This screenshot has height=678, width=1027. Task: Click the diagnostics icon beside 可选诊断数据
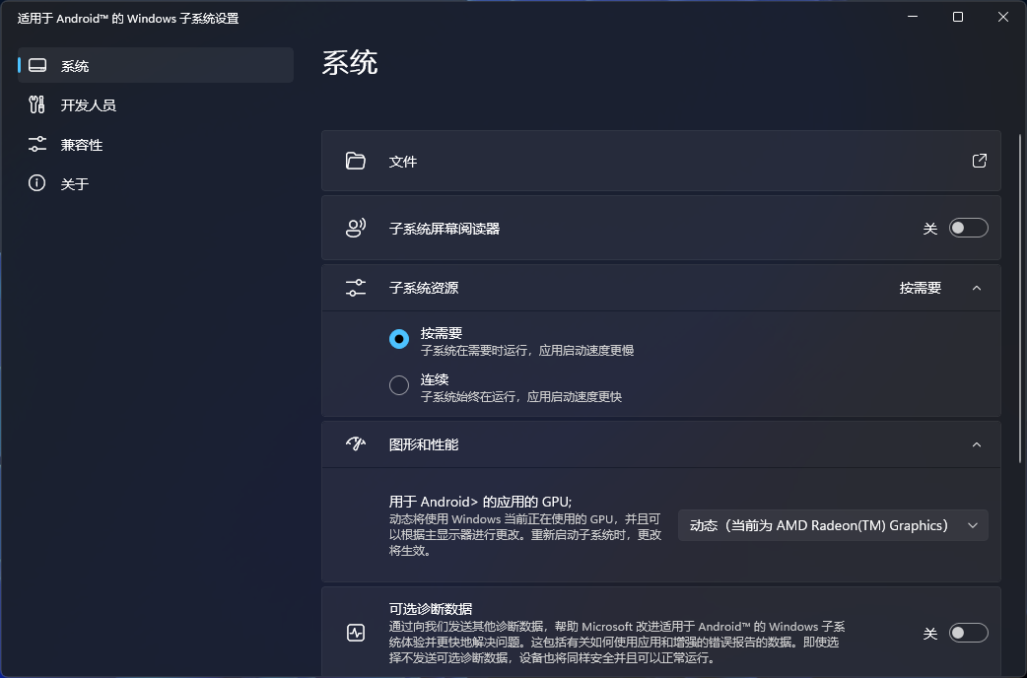356,632
